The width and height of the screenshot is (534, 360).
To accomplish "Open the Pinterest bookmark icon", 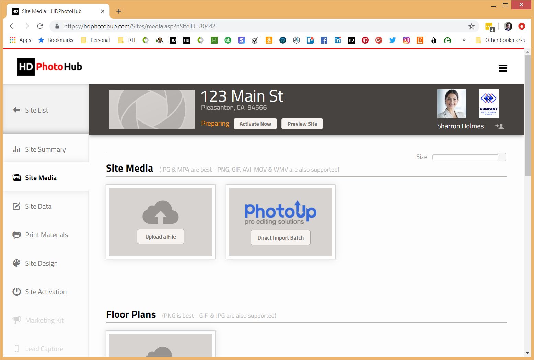I will pyautogui.click(x=365, y=40).
